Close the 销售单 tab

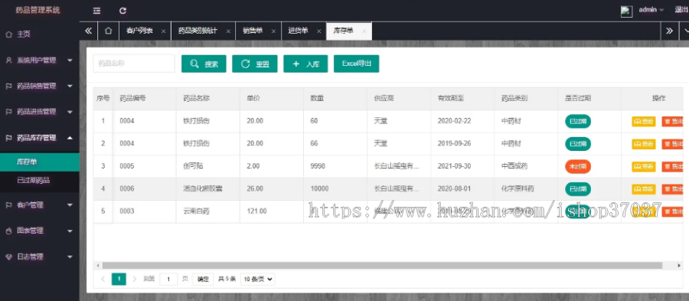(x=273, y=31)
